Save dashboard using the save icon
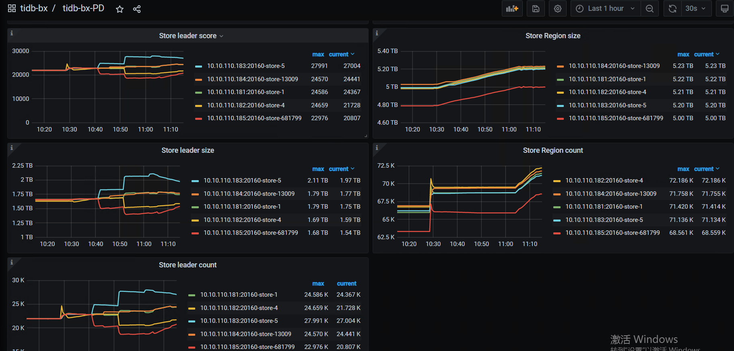 pos(536,8)
